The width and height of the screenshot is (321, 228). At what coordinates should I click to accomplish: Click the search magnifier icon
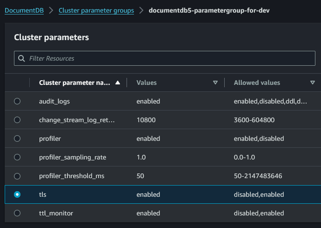tap(21, 58)
